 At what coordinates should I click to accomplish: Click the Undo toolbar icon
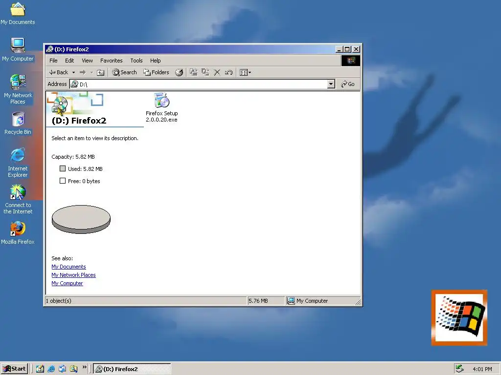(x=229, y=72)
